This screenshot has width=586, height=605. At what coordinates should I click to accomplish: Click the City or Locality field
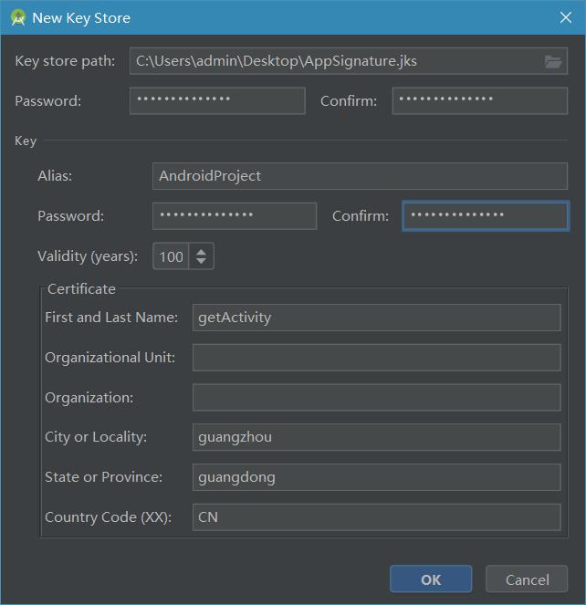[x=376, y=437]
